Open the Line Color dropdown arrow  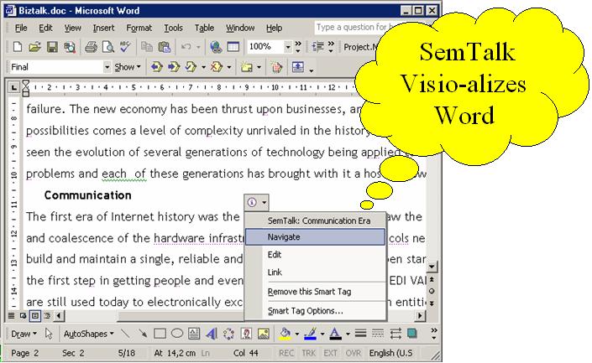[322, 334]
